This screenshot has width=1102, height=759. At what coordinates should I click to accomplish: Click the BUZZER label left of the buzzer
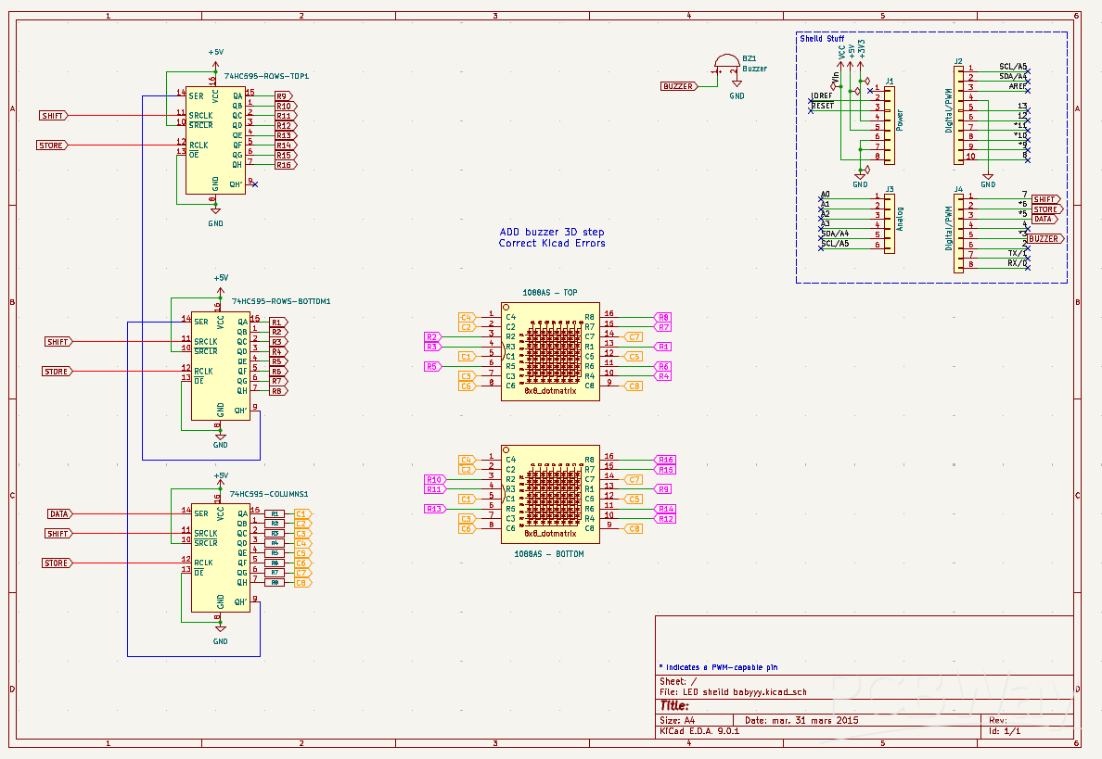pyautogui.click(x=678, y=86)
